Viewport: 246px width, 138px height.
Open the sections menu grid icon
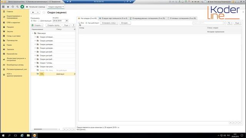coord(3,7)
